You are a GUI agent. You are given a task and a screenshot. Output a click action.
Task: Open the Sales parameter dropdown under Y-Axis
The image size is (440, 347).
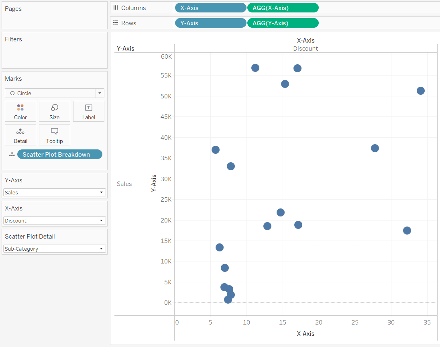pos(101,192)
